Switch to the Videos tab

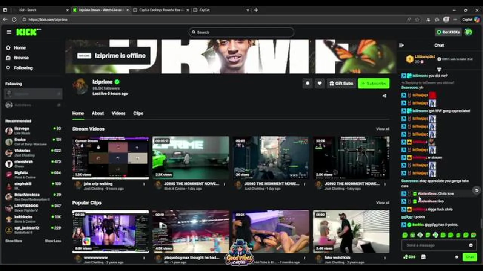pyautogui.click(x=118, y=113)
